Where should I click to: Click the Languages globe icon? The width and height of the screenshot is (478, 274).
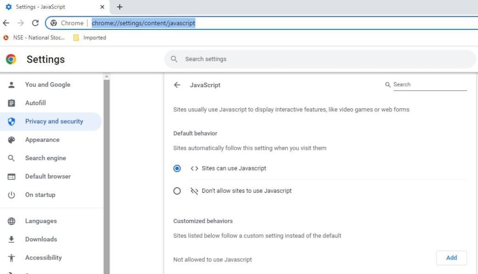point(12,221)
